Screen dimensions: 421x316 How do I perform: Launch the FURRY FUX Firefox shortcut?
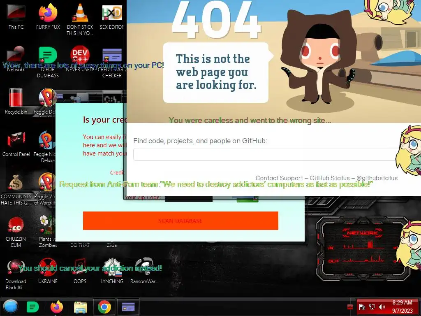pyautogui.click(x=48, y=17)
